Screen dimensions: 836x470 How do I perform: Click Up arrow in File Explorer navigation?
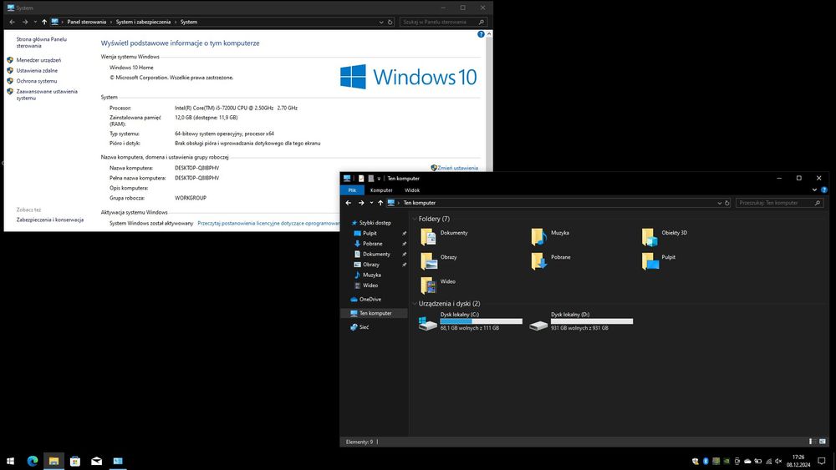click(x=380, y=203)
